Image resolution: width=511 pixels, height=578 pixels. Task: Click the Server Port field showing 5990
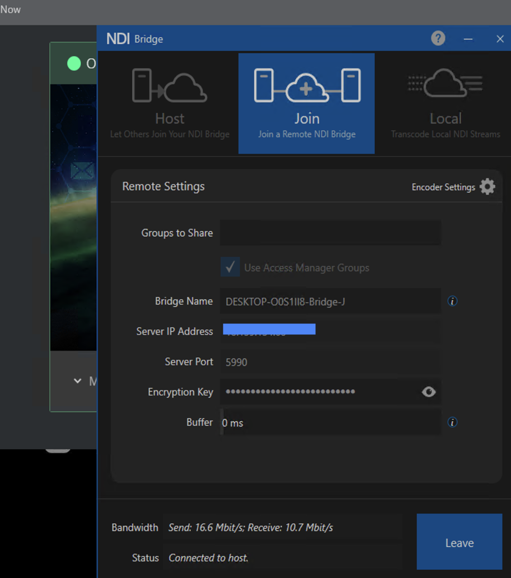point(330,361)
